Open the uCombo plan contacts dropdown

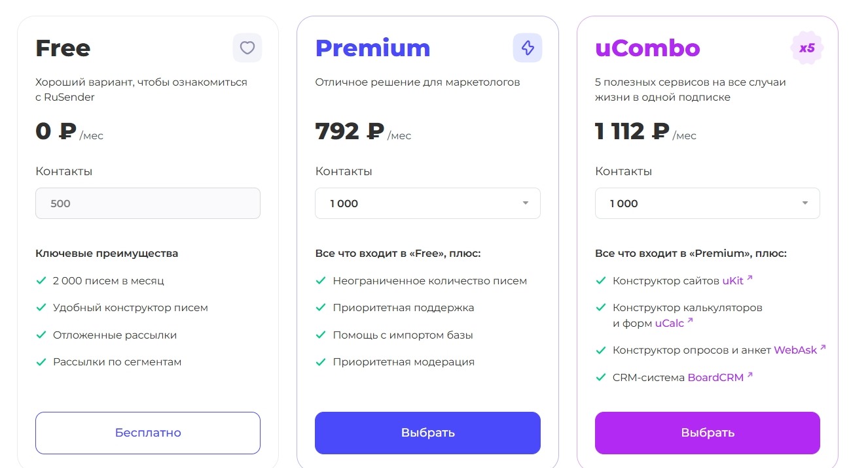pos(707,203)
